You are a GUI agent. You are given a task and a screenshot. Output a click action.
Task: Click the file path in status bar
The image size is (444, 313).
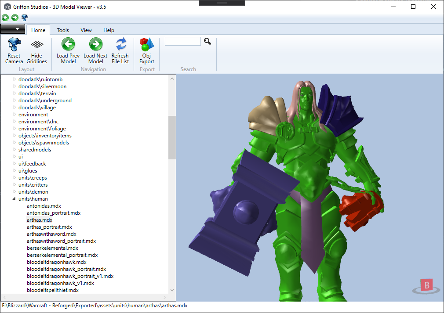[95, 306]
